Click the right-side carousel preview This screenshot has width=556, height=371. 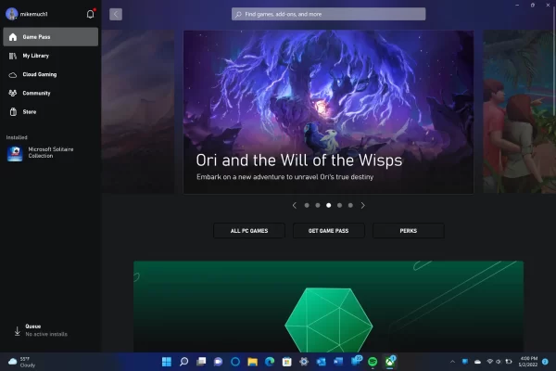(x=519, y=112)
